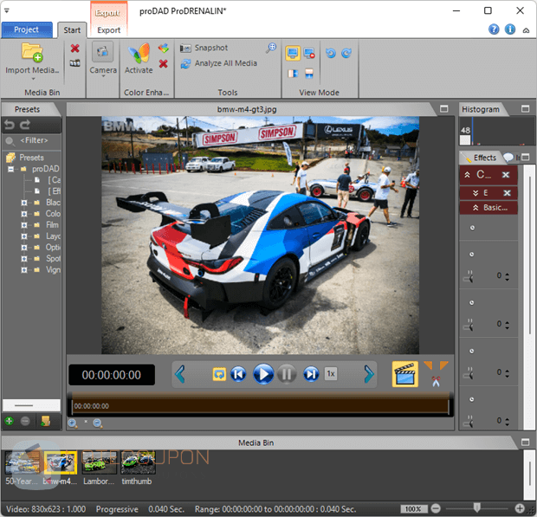Select the timthumb thumbnail

138,462
